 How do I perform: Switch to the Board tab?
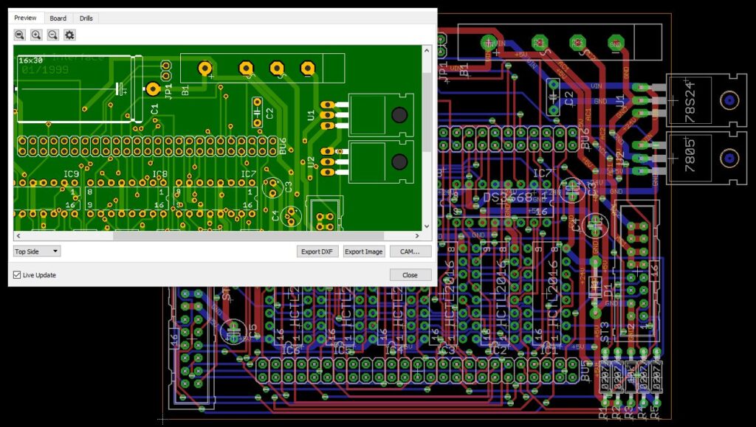coord(58,18)
